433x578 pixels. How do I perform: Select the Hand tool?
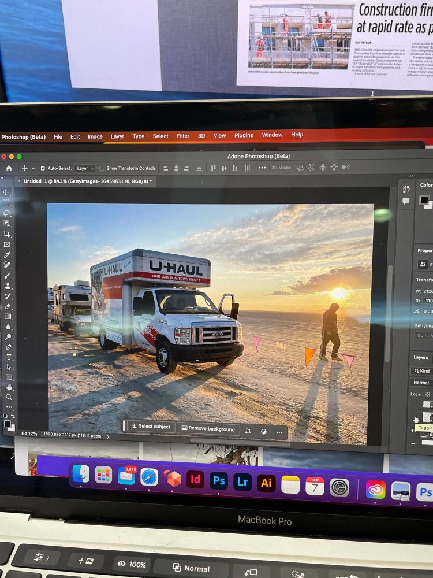(x=9, y=387)
